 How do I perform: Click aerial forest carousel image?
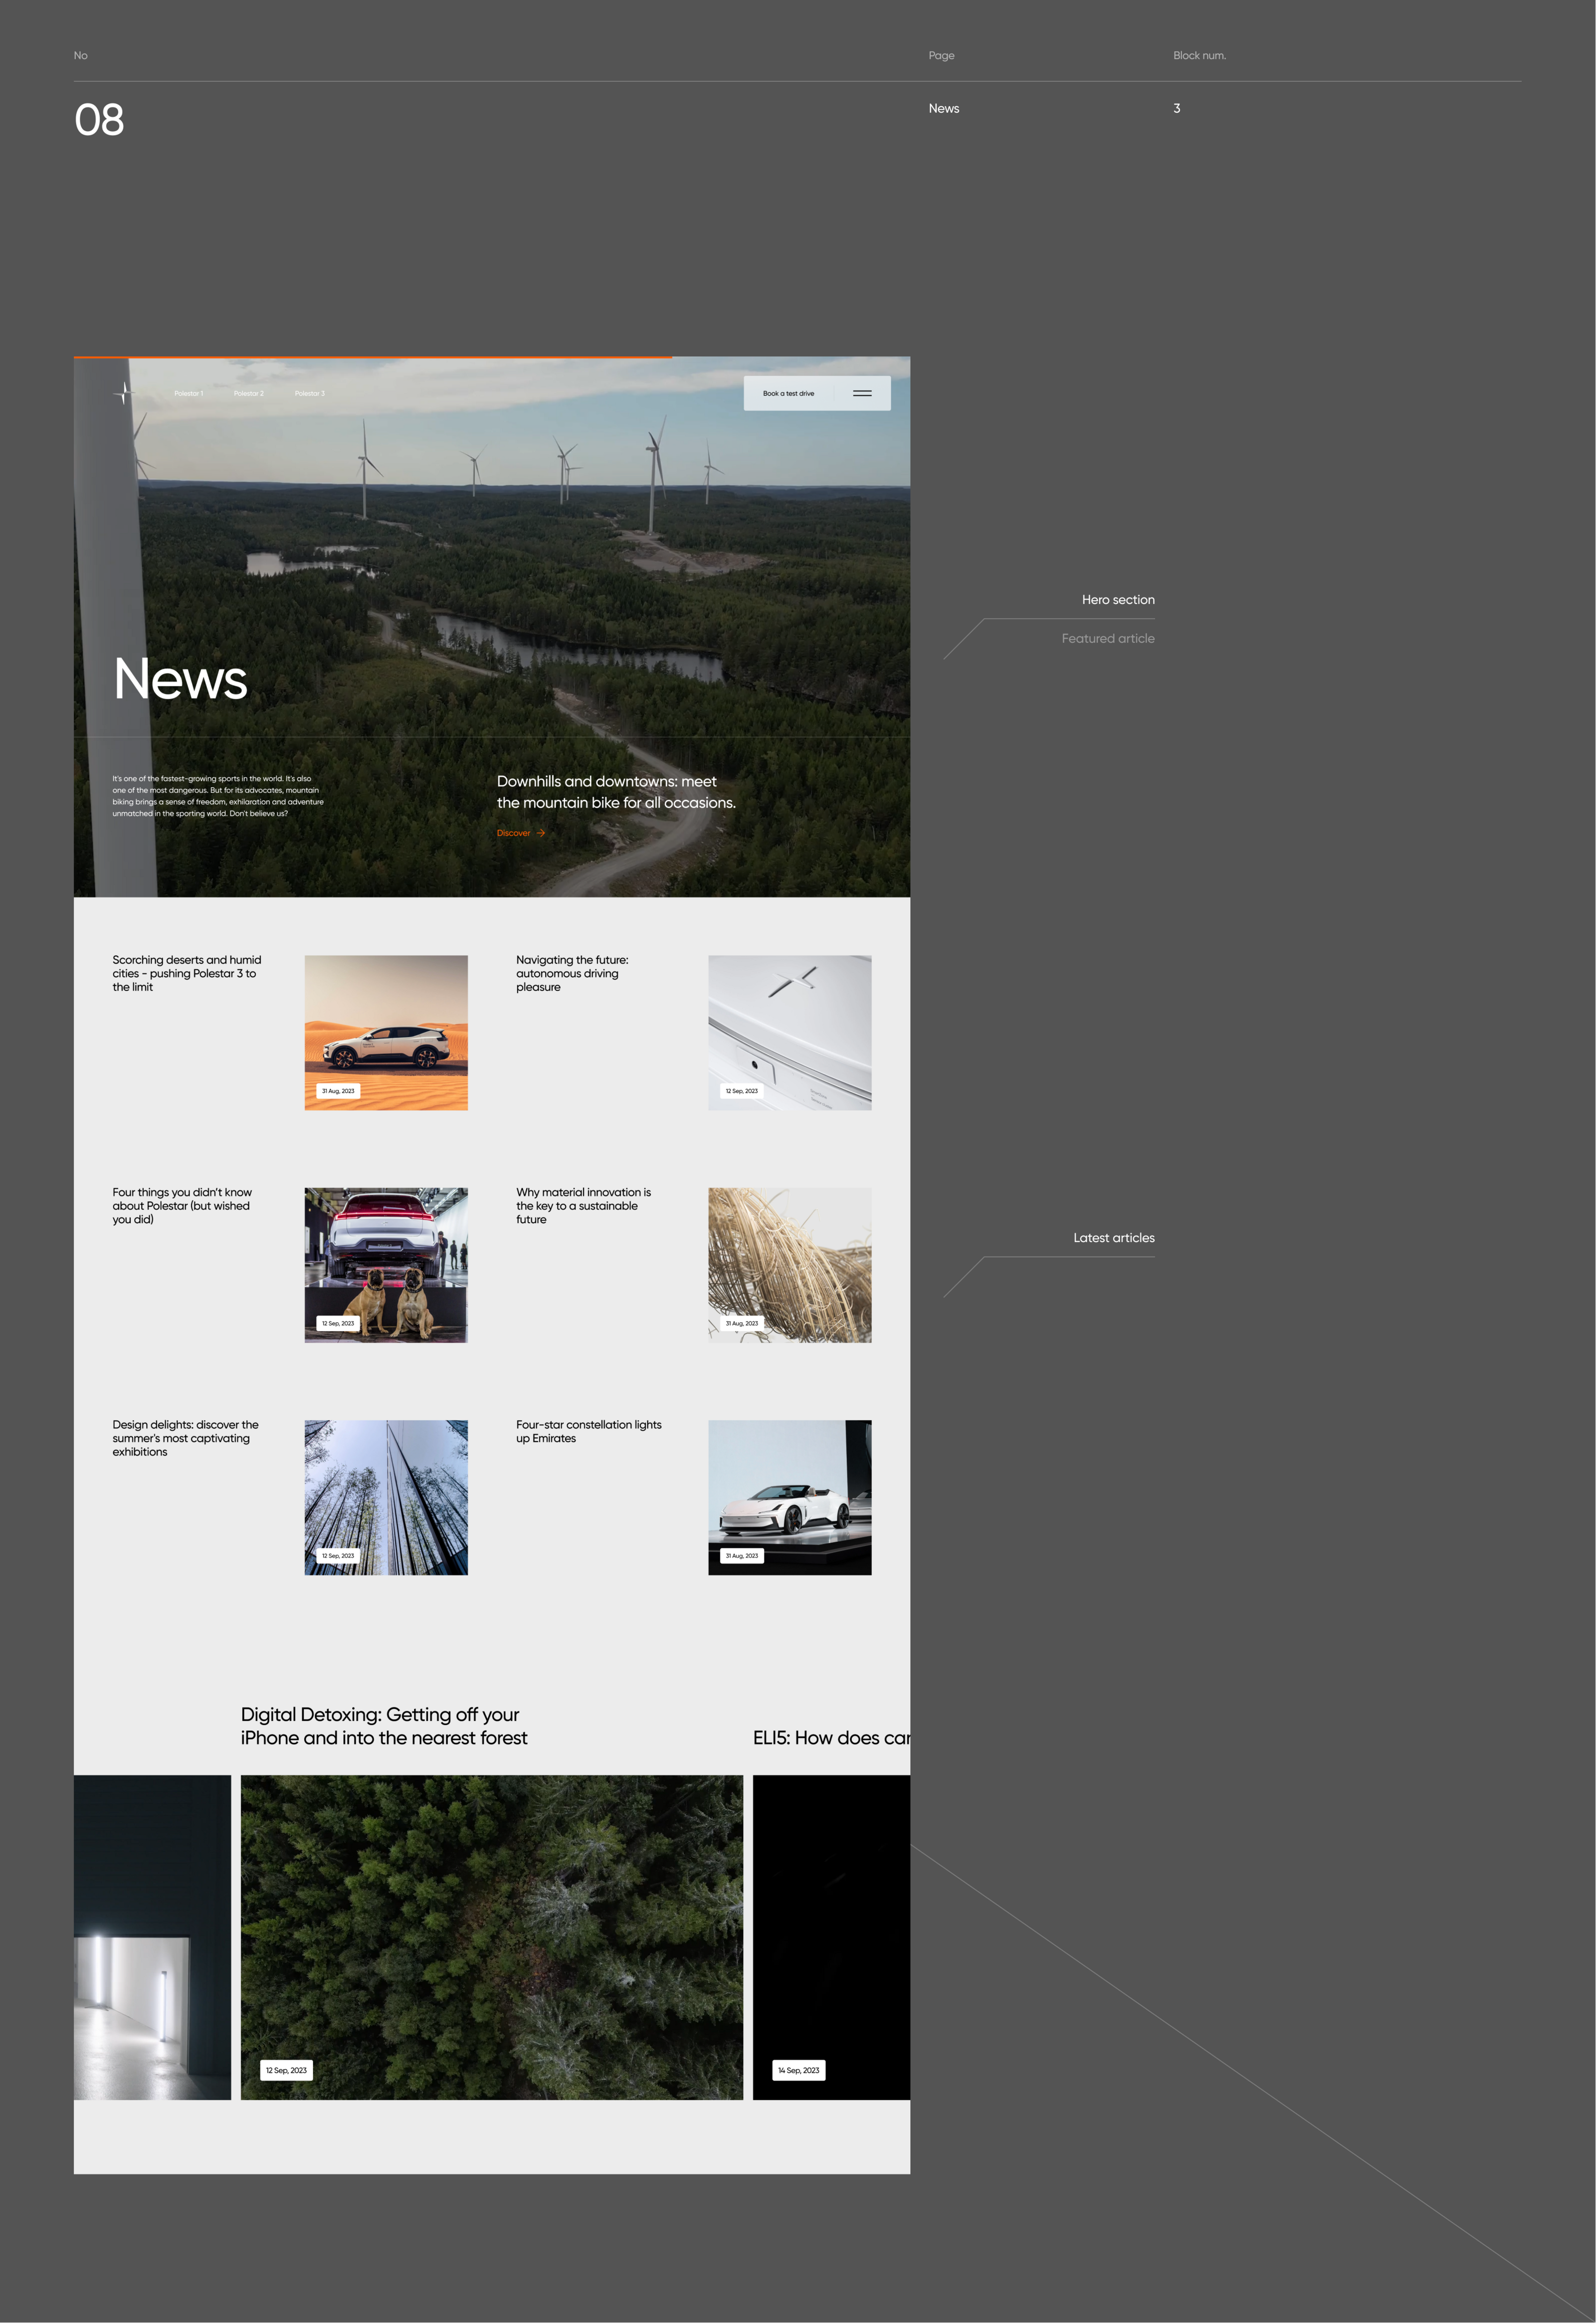[x=491, y=1937]
